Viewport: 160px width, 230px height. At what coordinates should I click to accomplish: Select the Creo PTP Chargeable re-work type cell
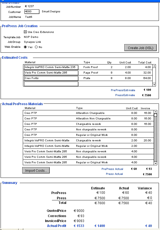tap(88, 124)
